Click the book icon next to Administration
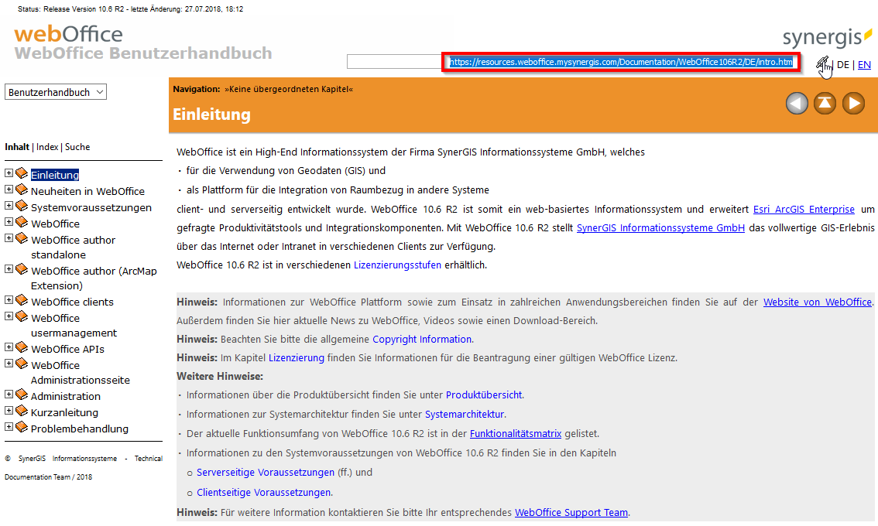The width and height of the screenshot is (878, 526). coord(22,395)
